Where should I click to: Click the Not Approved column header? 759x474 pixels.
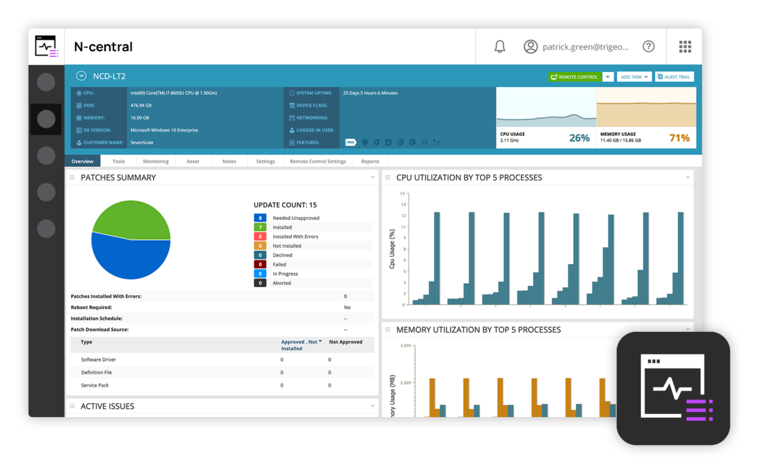[x=346, y=342]
